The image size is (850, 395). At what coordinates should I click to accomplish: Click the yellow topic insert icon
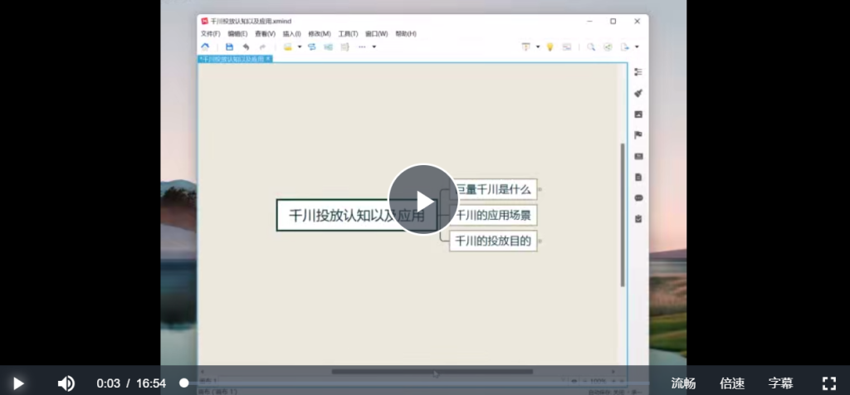[288, 47]
